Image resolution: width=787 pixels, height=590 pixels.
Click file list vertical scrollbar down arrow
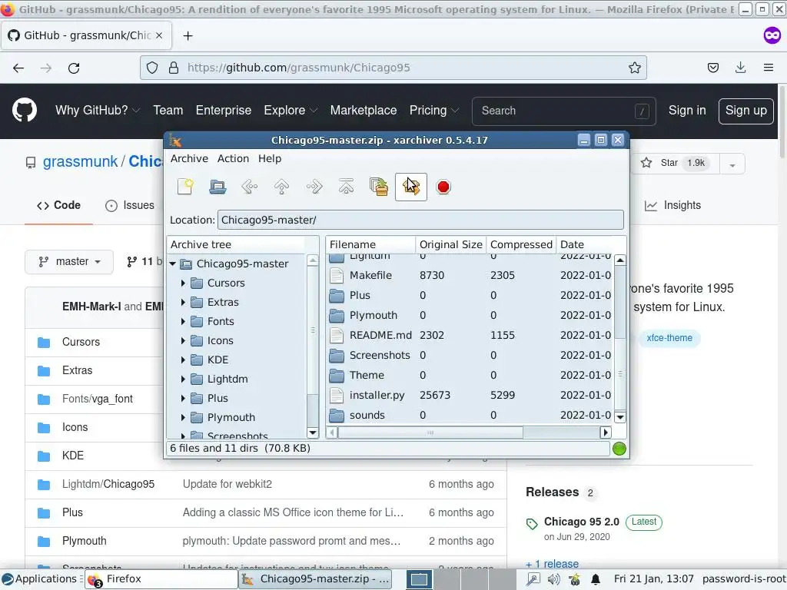(x=620, y=417)
